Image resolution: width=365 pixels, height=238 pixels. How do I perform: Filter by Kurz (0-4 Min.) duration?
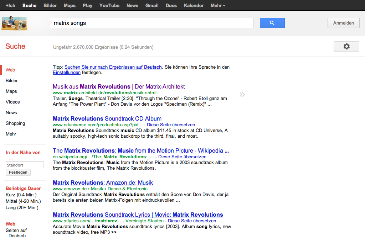21,195
